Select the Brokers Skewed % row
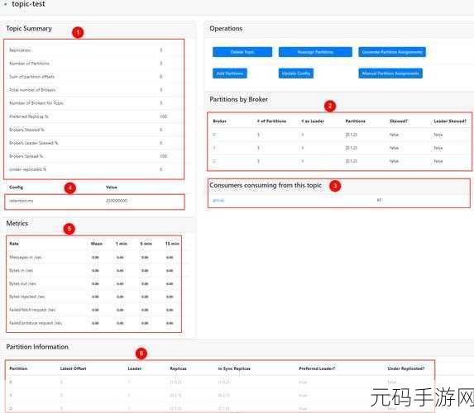The width and height of the screenshot is (474, 413). (93, 130)
